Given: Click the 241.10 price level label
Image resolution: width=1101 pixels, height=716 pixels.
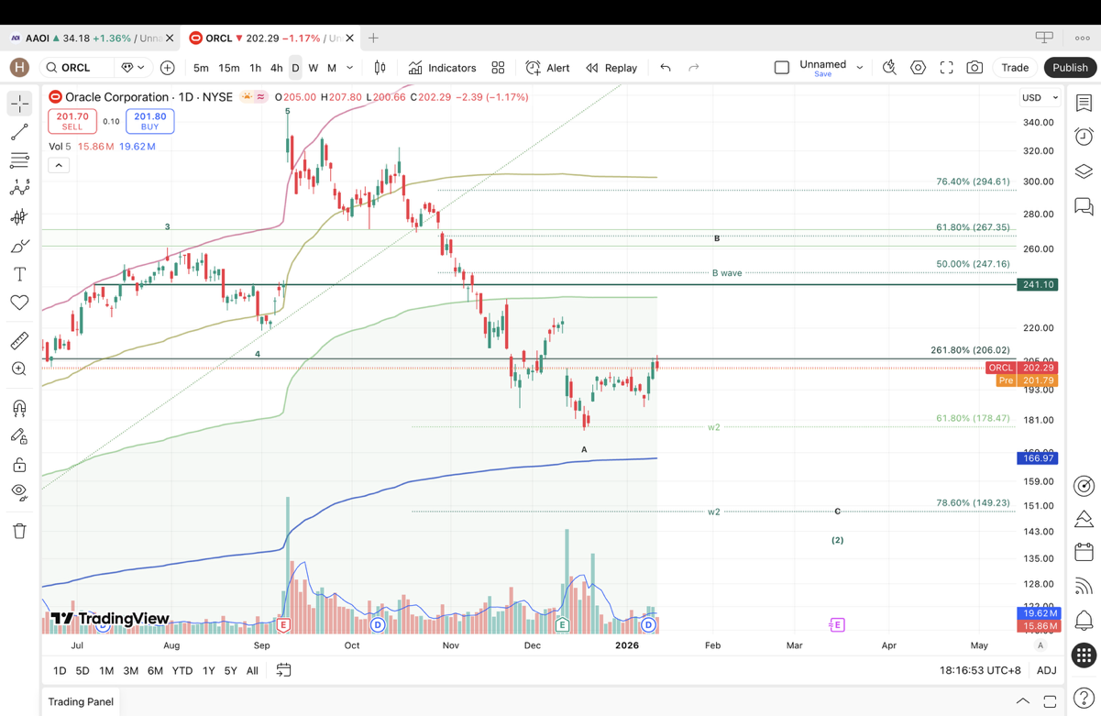Looking at the screenshot, I should [x=1038, y=284].
